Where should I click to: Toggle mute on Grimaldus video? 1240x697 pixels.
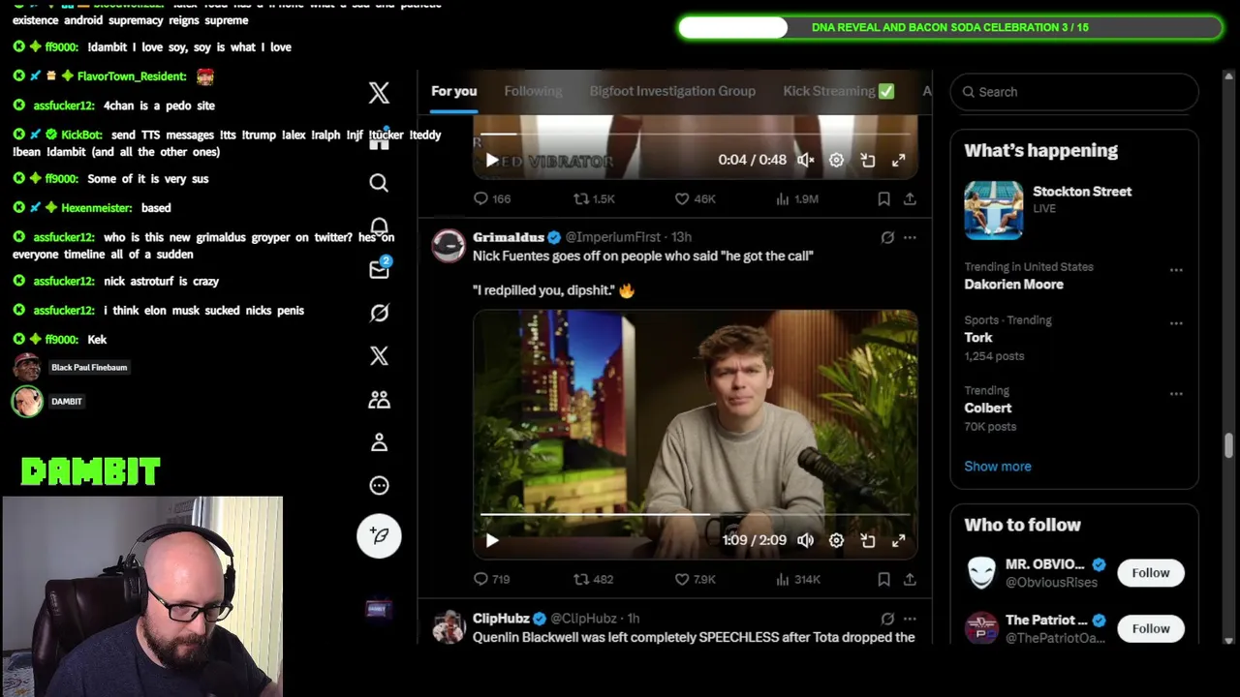[x=805, y=540]
